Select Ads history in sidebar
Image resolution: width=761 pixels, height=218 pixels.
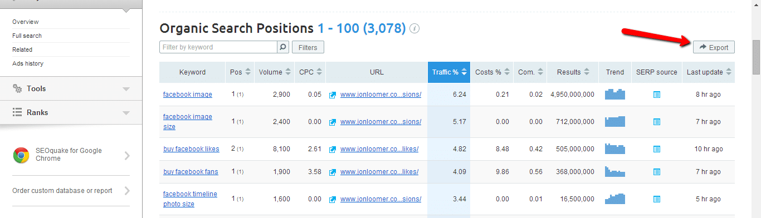[28, 63]
